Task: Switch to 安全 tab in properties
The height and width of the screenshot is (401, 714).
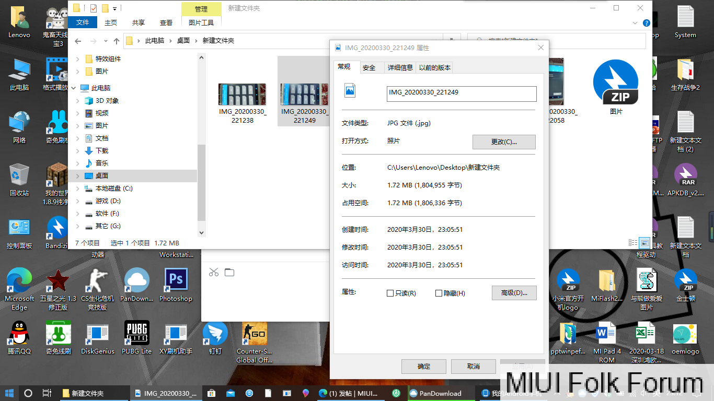Action: [x=369, y=68]
